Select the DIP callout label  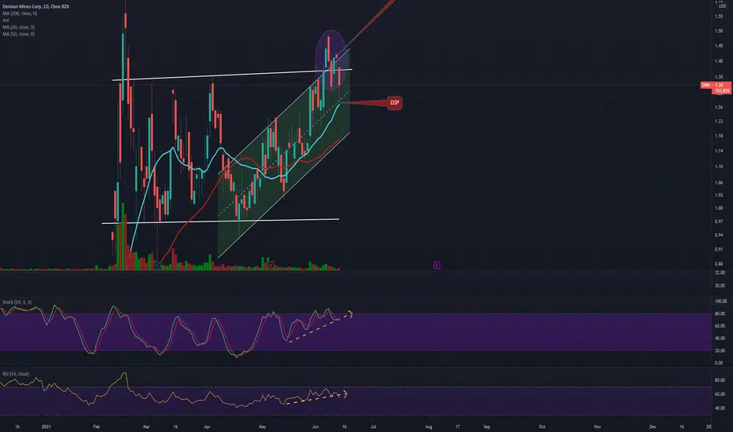pyautogui.click(x=395, y=103)
